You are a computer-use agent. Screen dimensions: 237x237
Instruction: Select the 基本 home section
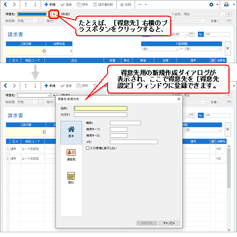point(71,133)
